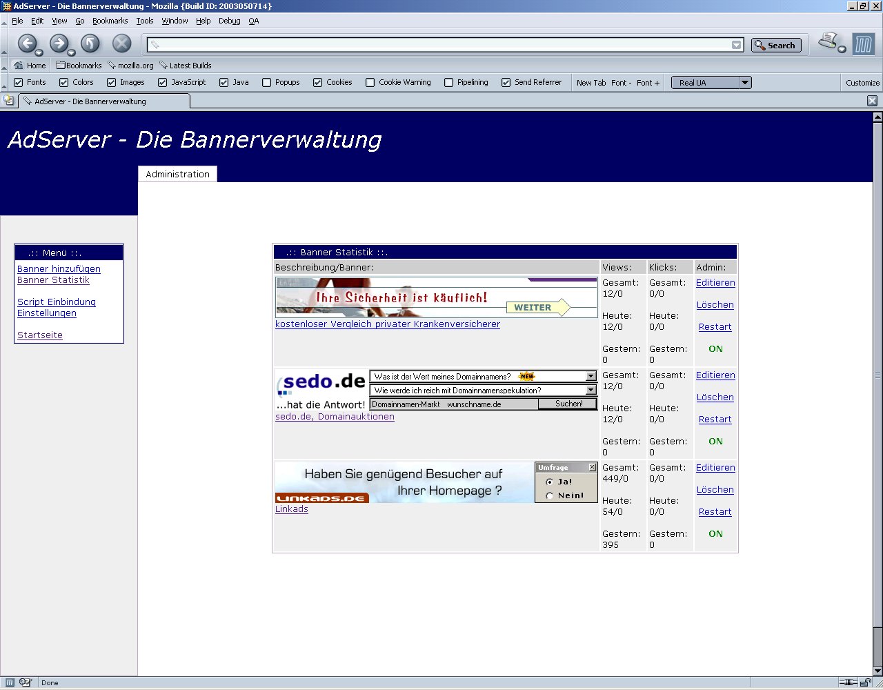Click Font - to decrease text size
Viewport: 883px width, 690px height.
coord(621,83)
